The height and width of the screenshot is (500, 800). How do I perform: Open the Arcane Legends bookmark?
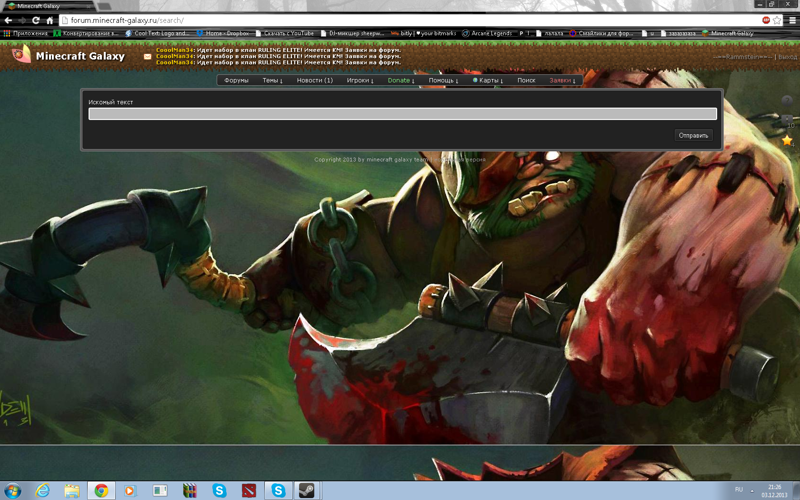tap(487, 33)
